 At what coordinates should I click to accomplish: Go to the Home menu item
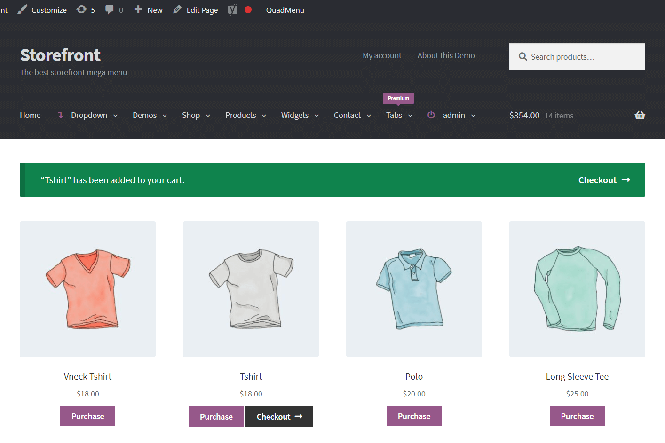30,115
